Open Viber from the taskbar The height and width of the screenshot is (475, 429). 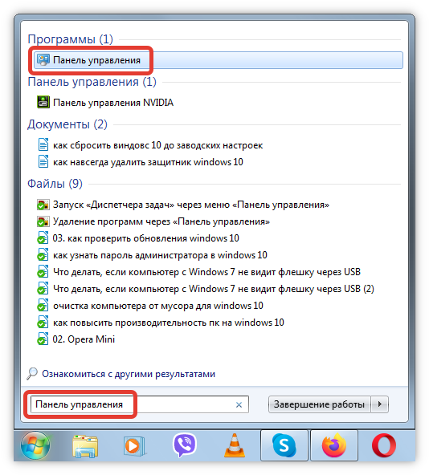point(185,445)
